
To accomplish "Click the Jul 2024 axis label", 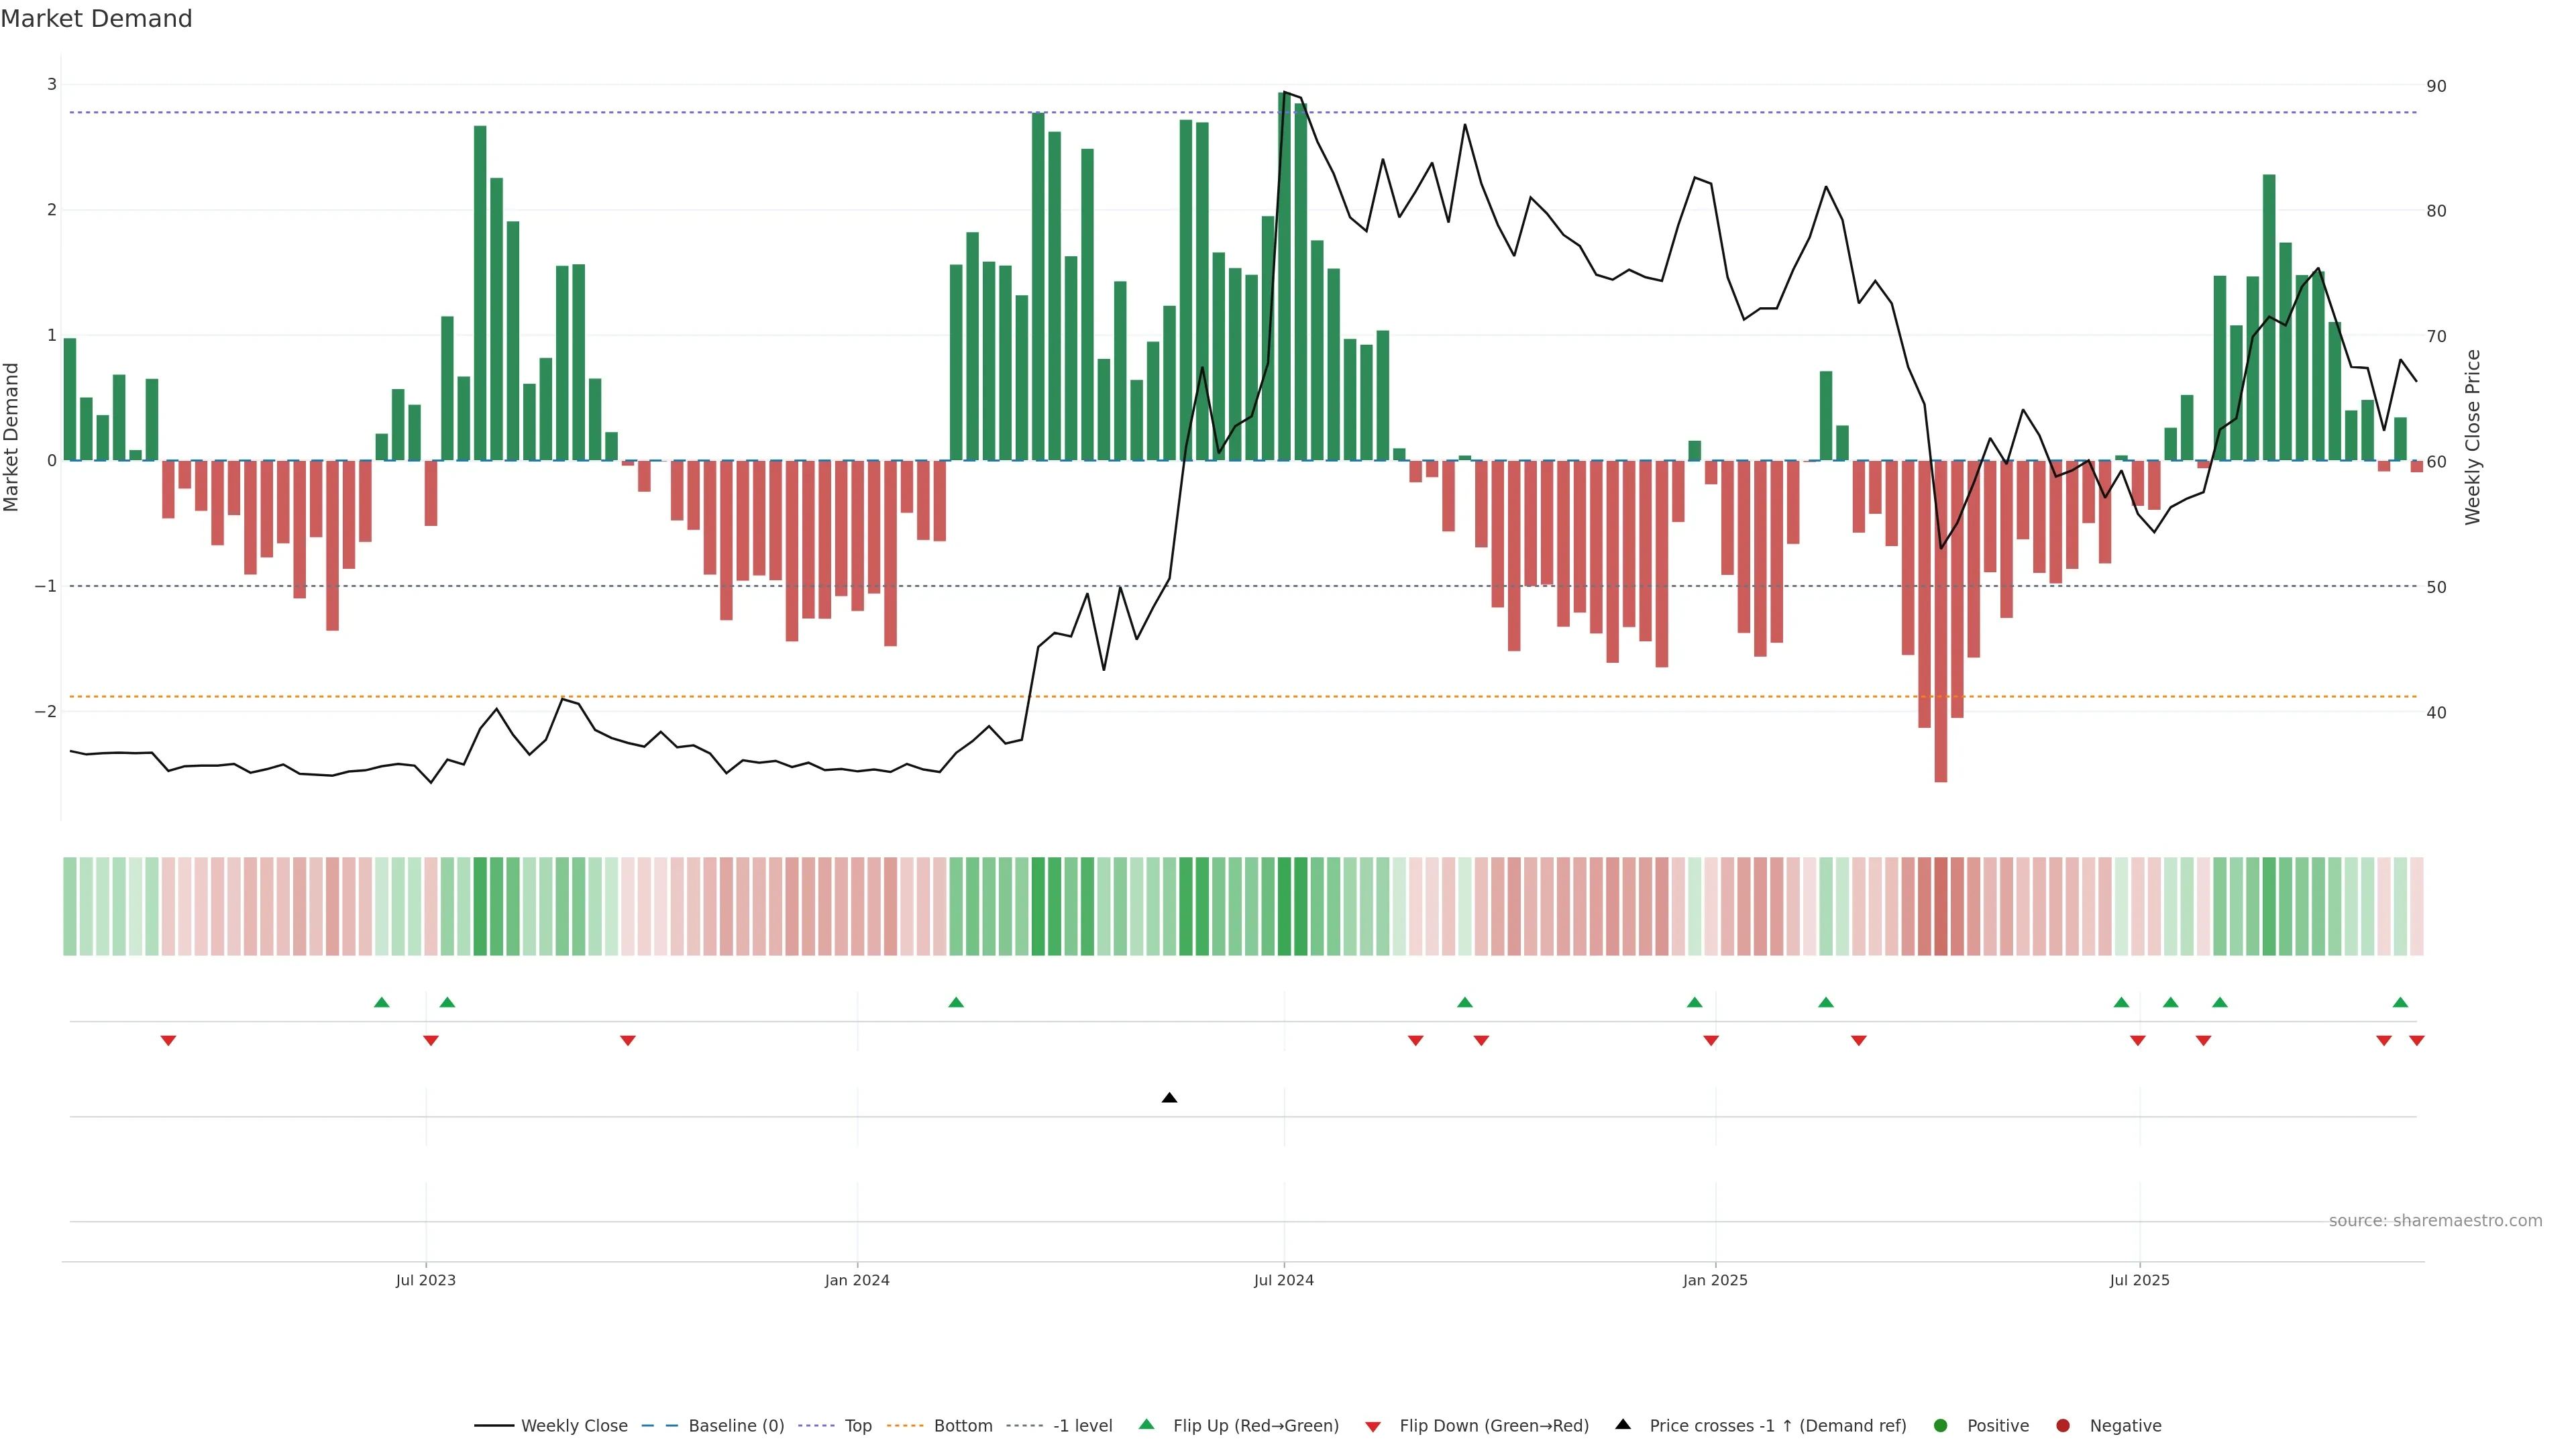I will click(x=1283, y=1280).
